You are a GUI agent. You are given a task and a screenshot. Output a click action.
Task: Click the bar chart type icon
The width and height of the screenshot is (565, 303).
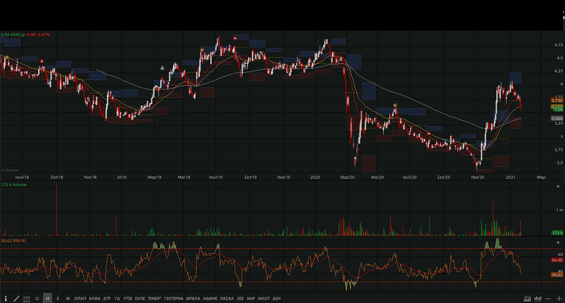tap(538, 299)
